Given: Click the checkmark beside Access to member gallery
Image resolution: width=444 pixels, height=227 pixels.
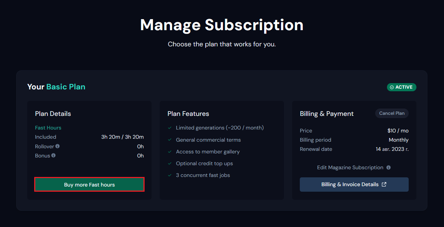Looking at the screenshot, I should pos(170,152).
